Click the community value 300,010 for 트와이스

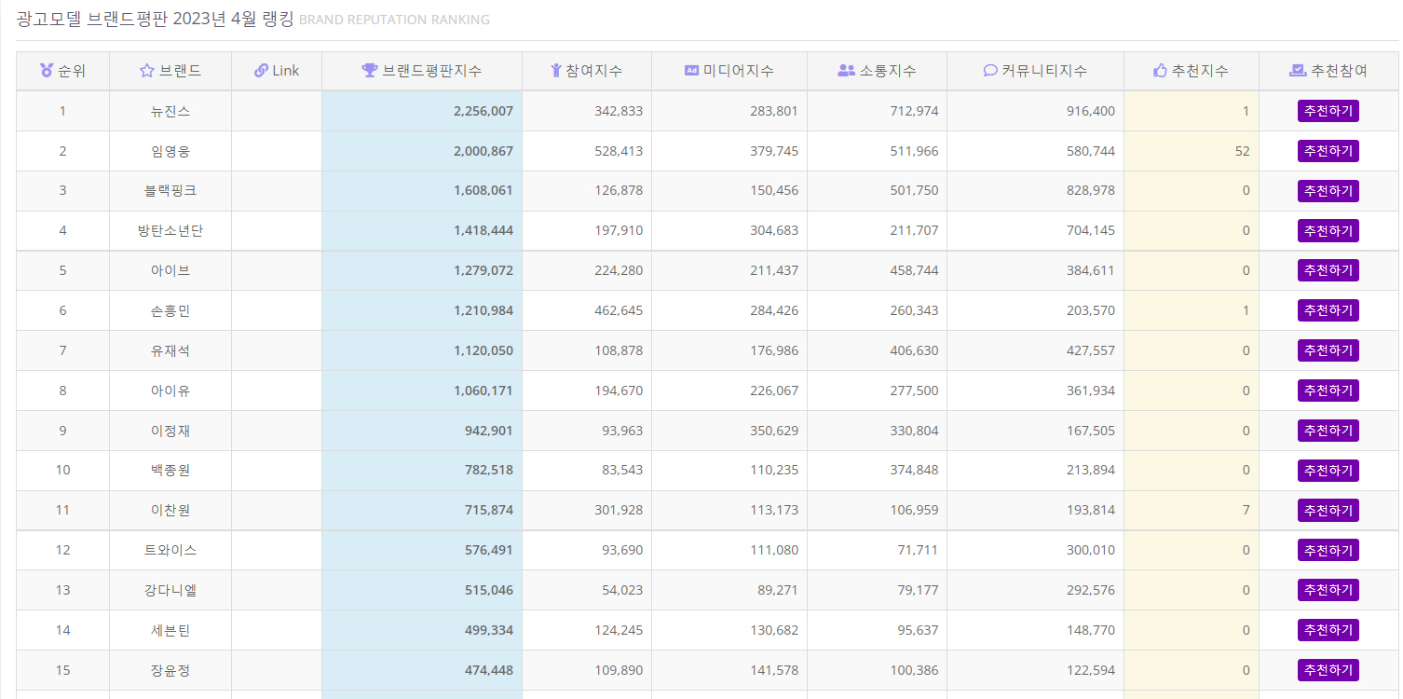coord(1091,550)
